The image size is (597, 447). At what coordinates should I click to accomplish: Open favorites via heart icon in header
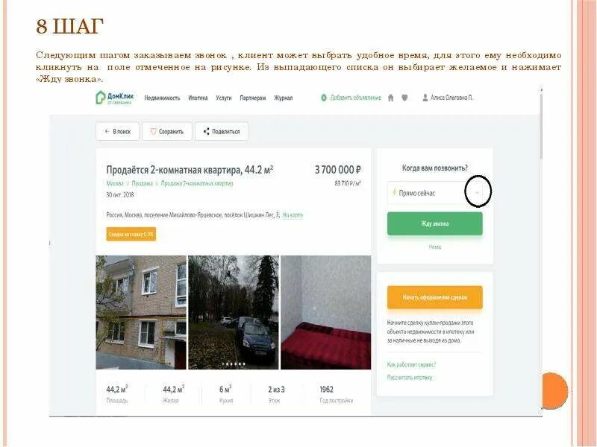point(404,98)
